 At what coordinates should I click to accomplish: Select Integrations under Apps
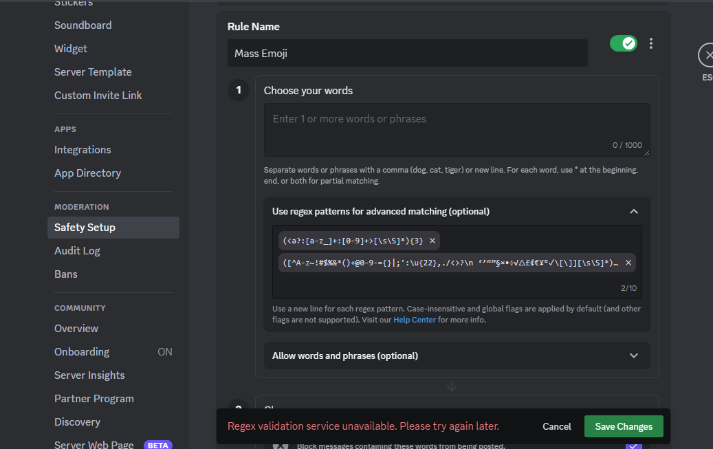pos(83,149)
